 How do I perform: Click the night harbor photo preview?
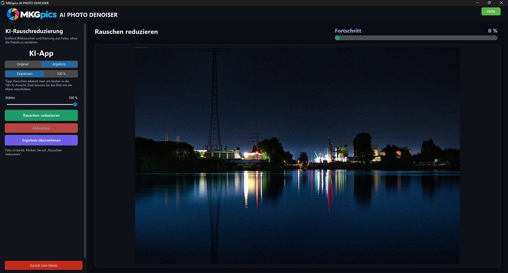(297, 156)
